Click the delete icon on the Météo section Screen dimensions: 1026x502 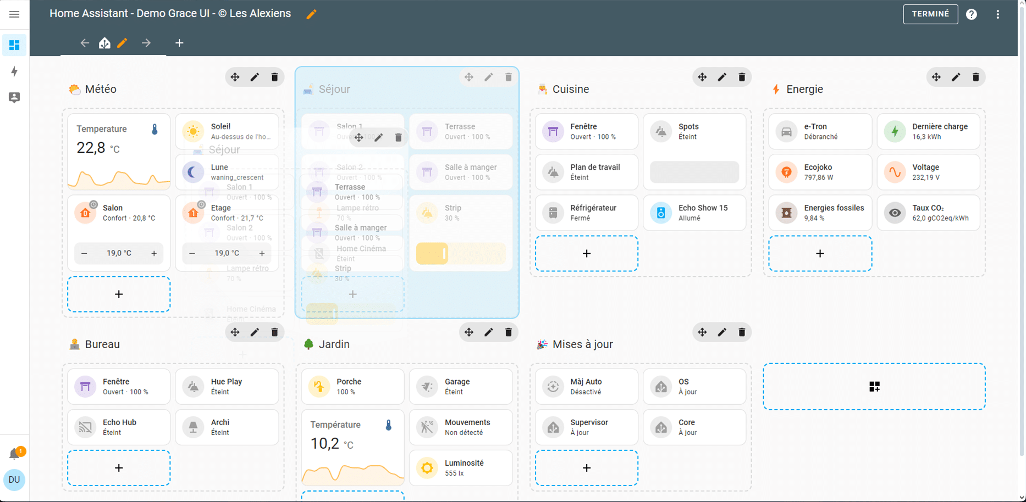coord(274,77)
